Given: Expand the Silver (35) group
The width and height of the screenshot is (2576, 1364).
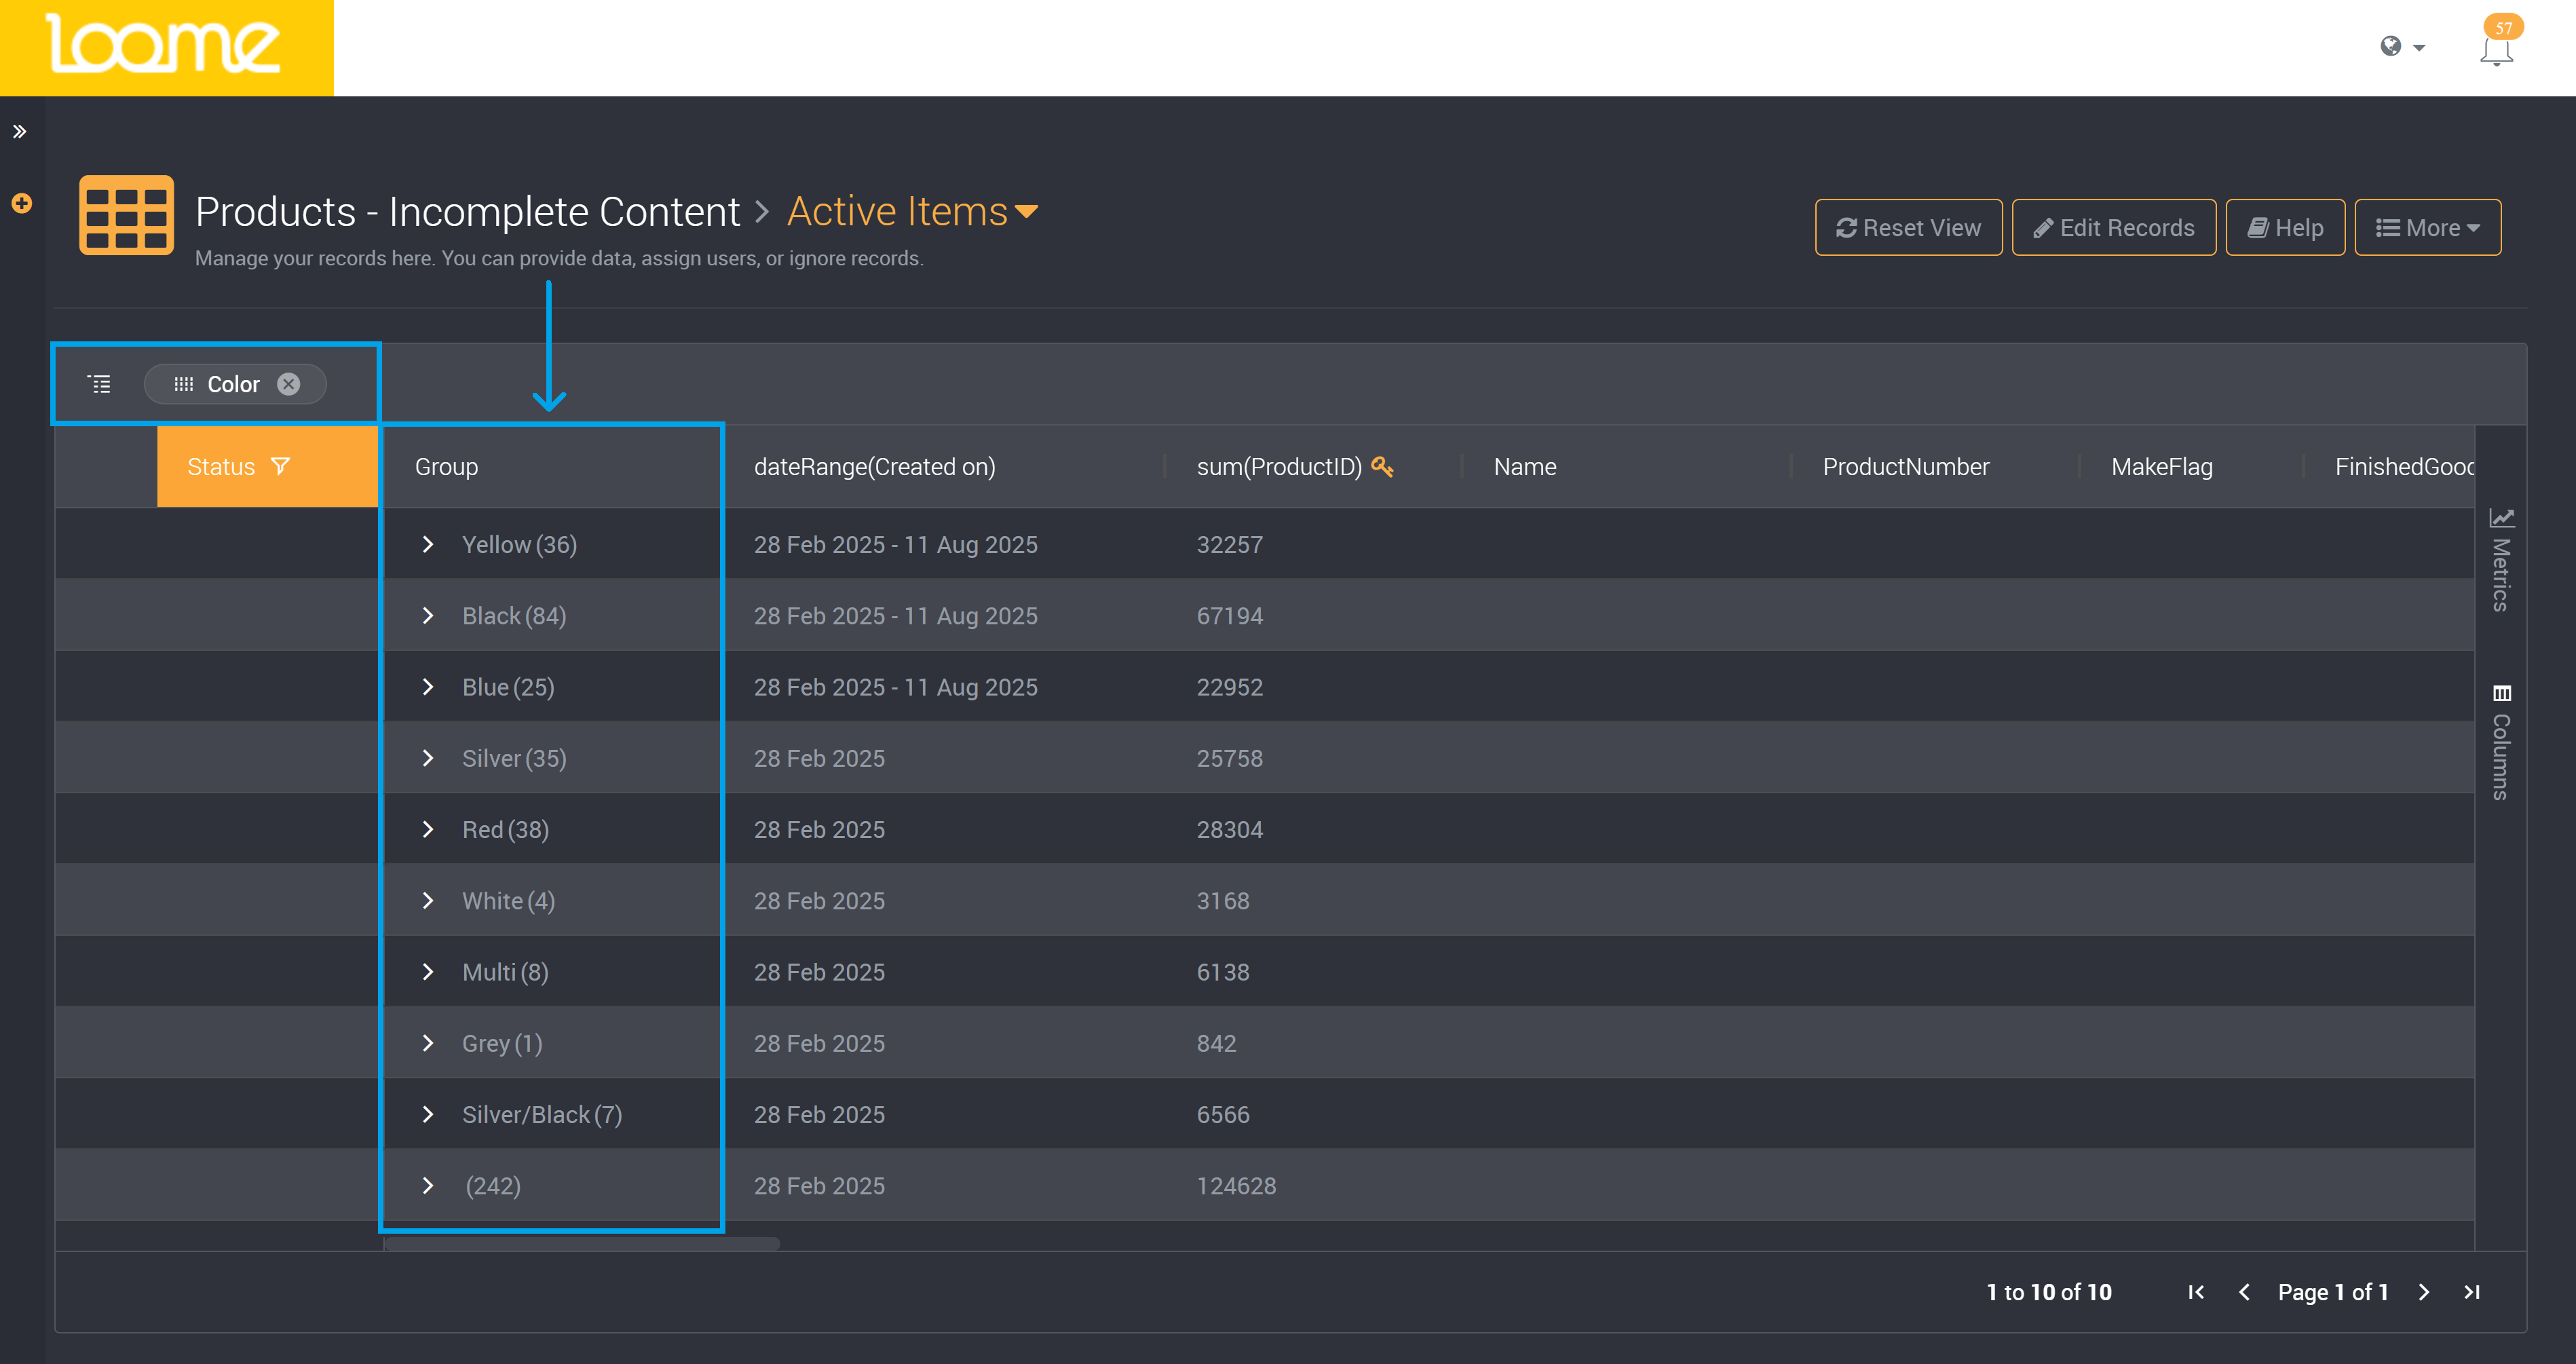Looking at the screenshot, I should [x=428, y=758].
